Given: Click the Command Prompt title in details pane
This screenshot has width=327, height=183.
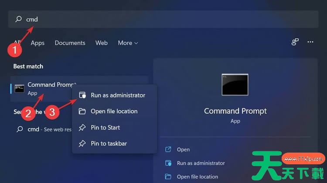Looking at the screenshot, I should (235, 111).
